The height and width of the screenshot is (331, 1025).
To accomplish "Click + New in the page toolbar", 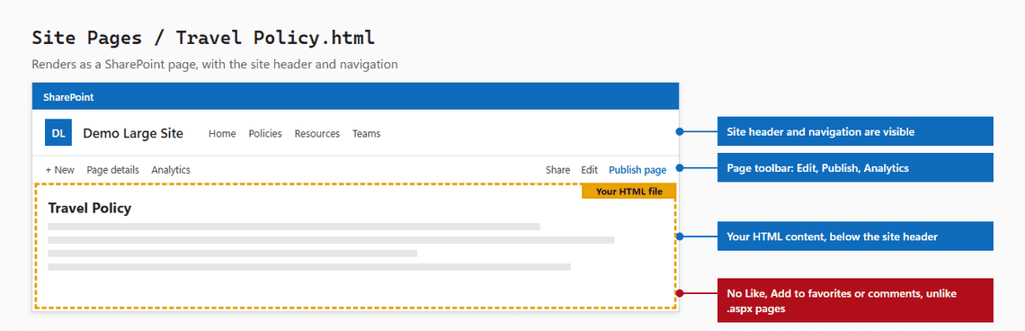I will pos(60,169).
